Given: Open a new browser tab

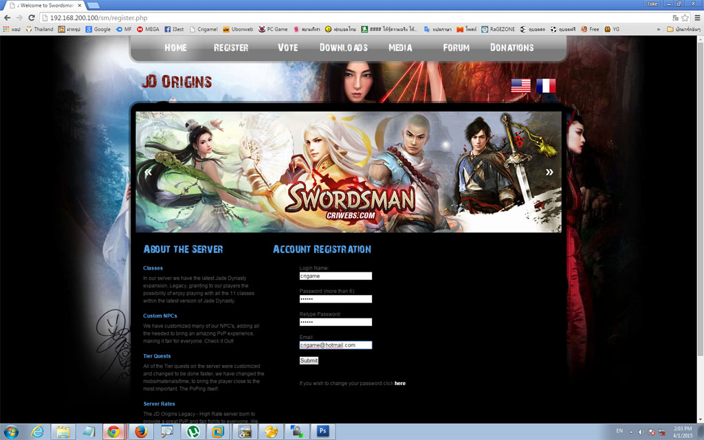Looking at the screenshot, I should (93, 5).
